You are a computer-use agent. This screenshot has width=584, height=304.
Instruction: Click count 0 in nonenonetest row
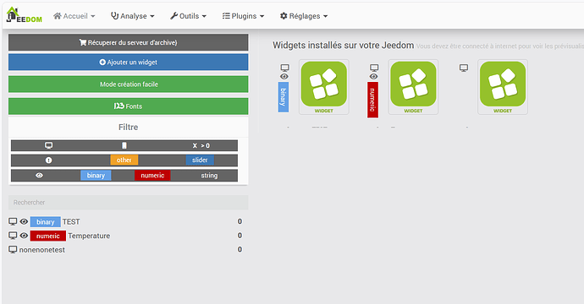coord(240,249)
